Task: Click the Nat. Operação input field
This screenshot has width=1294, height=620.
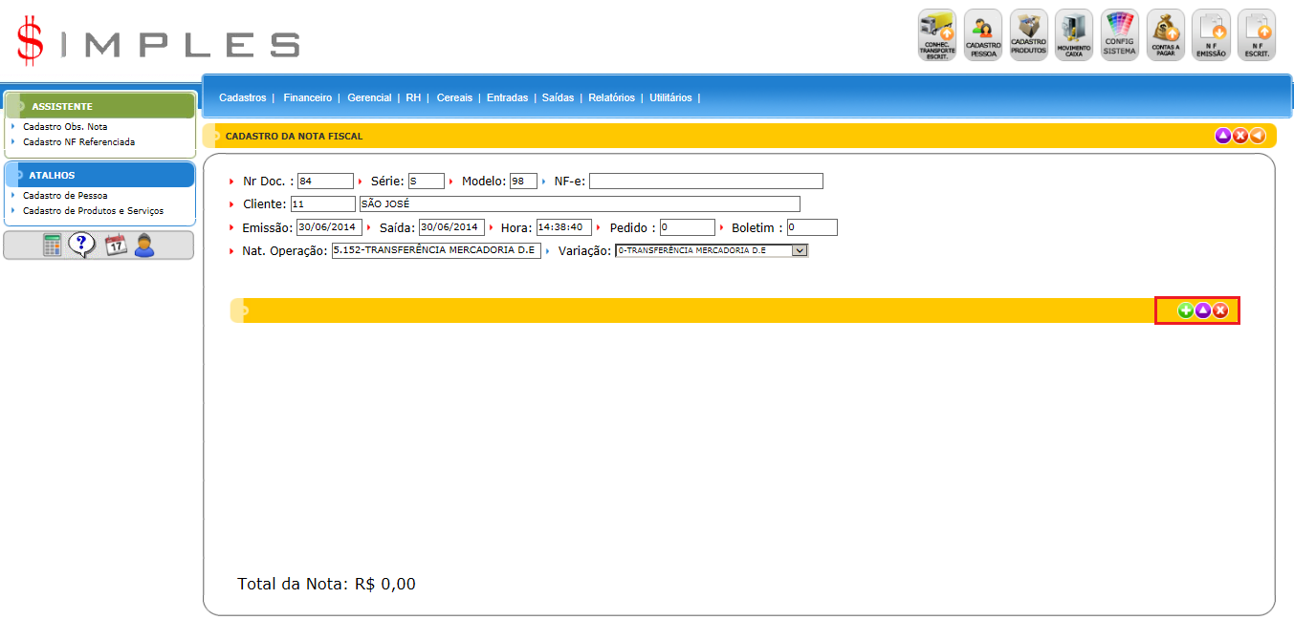Action: [x=436, y=250]
